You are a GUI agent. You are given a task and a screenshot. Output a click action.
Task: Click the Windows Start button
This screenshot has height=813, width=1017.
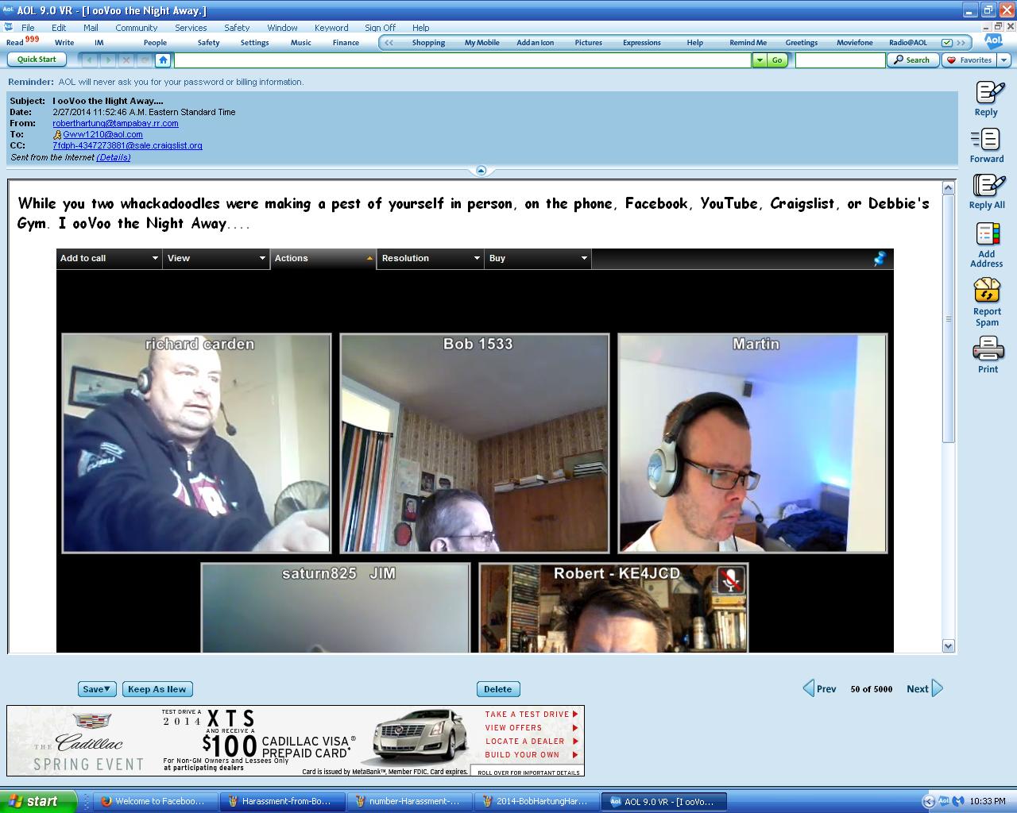[x=38, y=801]
